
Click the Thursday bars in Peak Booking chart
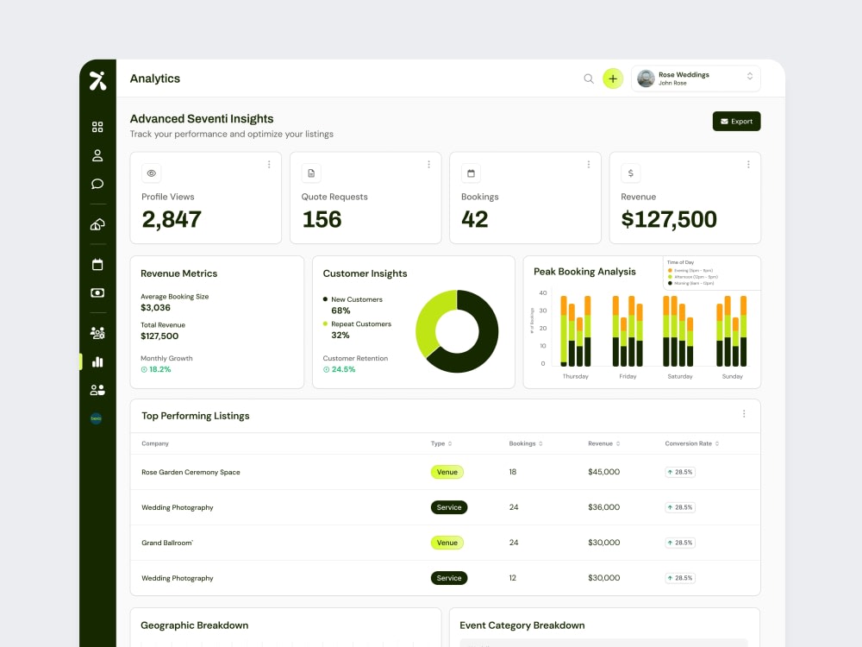point(576,330)
